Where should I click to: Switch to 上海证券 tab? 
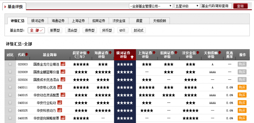click(78, 21)
